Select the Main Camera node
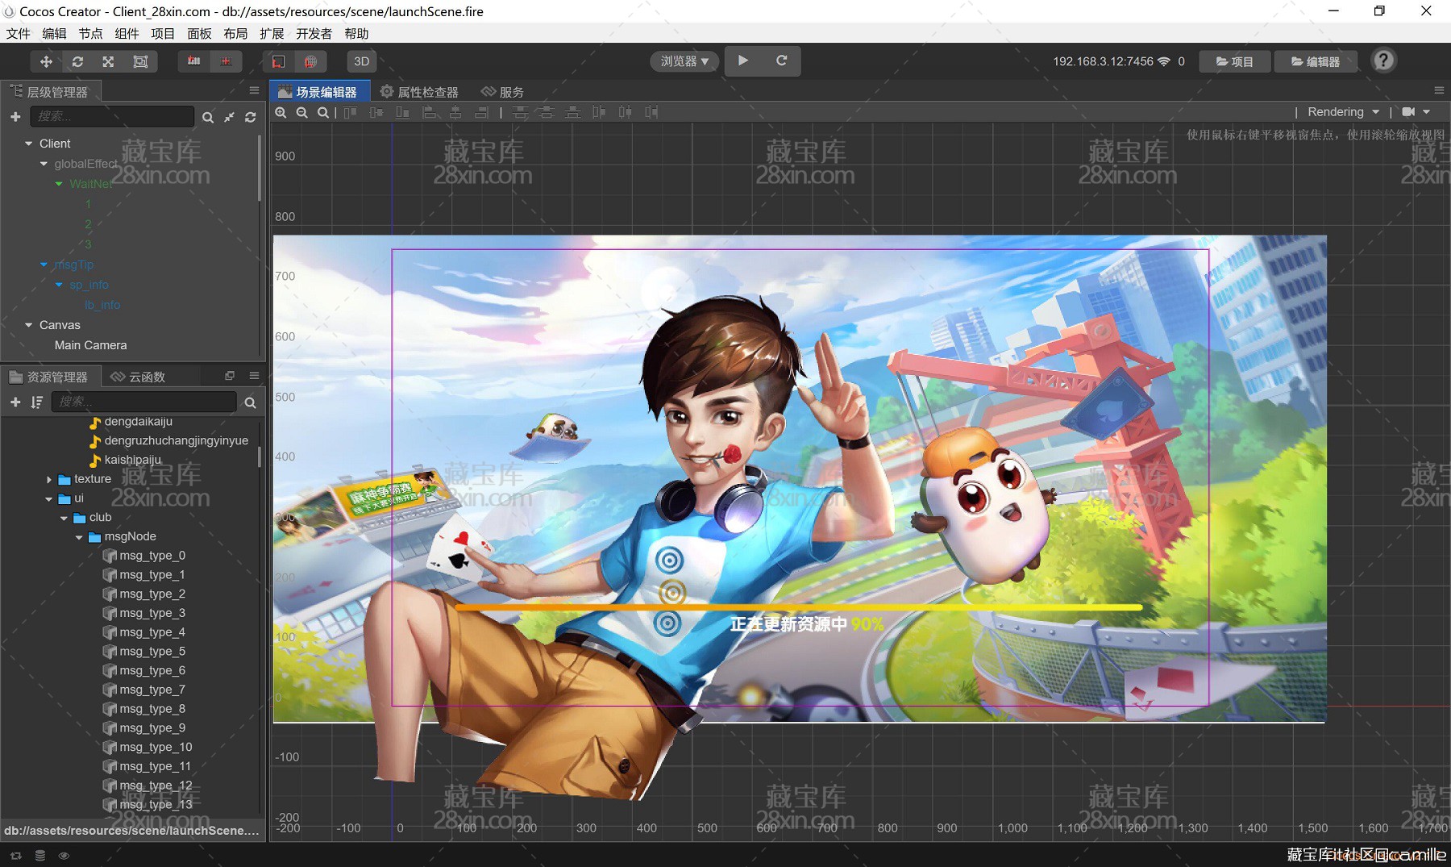The width and height of the screenshot is (1451, 867). (90, 345)
